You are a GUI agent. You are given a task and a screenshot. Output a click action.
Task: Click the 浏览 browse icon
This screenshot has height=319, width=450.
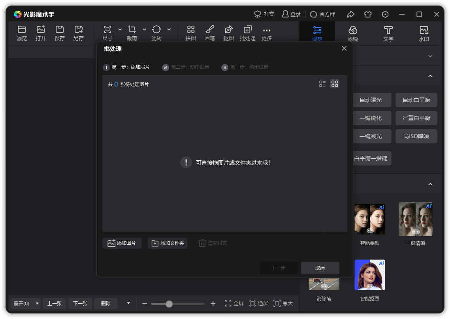[22, 33]
